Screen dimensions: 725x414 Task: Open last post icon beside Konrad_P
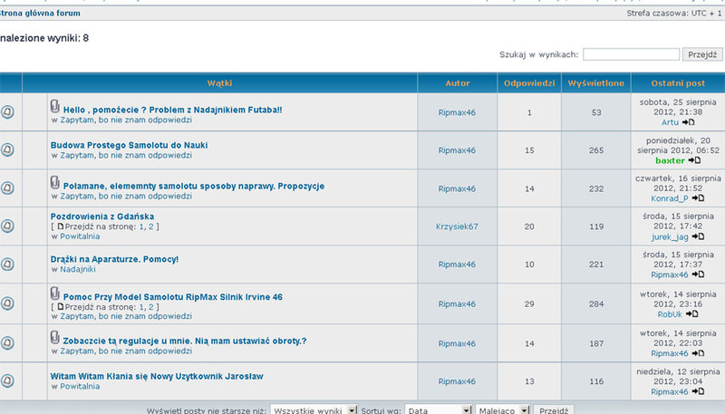click(x=698, y=198)
